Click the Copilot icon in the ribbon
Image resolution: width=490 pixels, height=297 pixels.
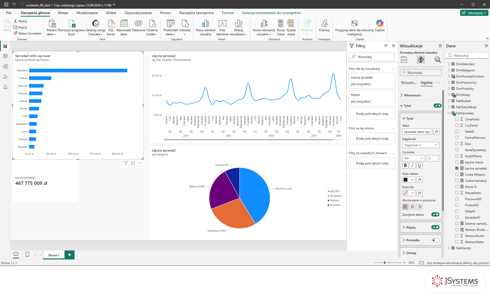[379, 24]
